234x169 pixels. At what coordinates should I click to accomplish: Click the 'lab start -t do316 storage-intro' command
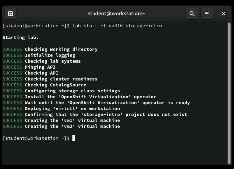(x=117, y=25)
